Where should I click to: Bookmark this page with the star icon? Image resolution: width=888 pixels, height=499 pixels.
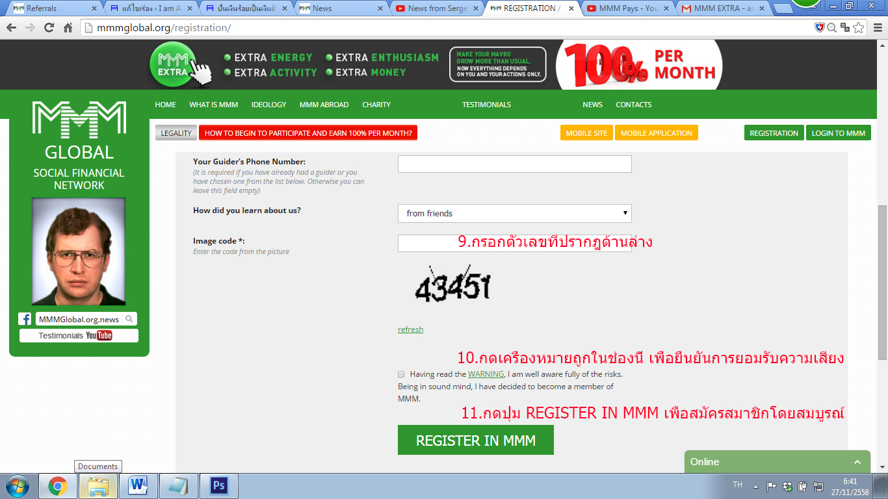(859, 28)
